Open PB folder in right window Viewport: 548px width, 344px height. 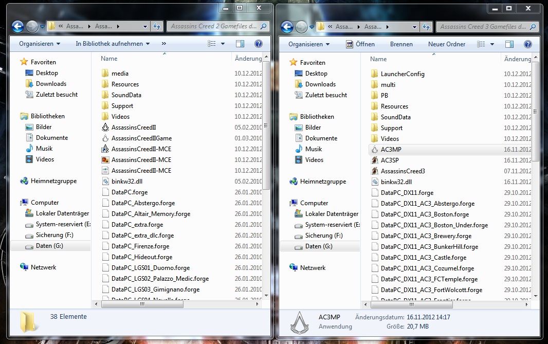(x=379, y=96)
